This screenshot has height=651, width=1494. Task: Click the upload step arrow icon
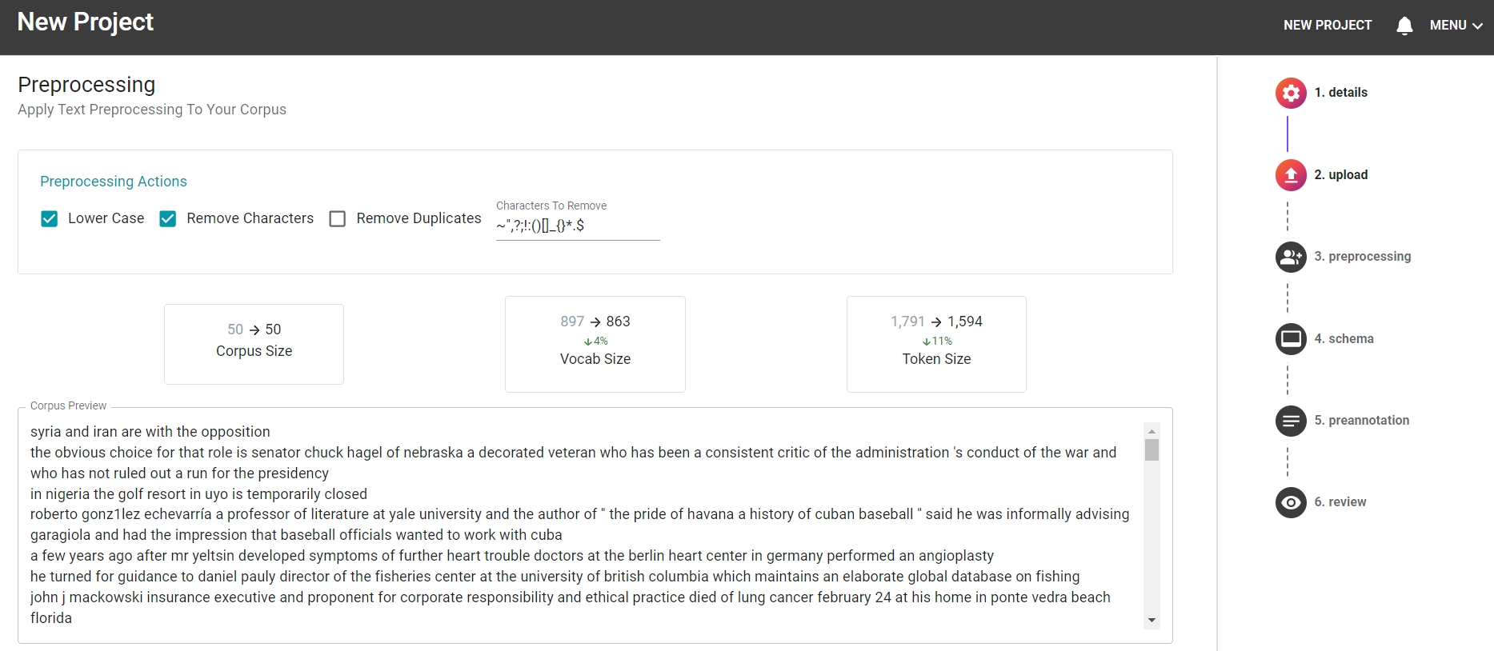pos(1290,175)
